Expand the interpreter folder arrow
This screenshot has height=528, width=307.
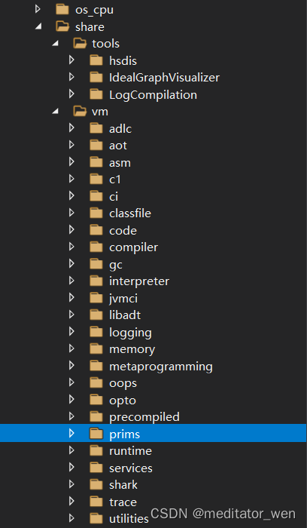71,281
